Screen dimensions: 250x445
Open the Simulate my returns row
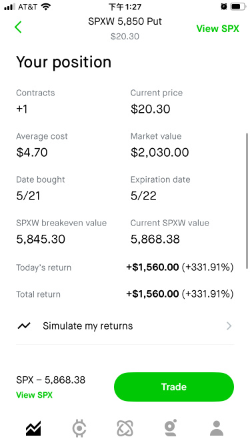point(125,326)
